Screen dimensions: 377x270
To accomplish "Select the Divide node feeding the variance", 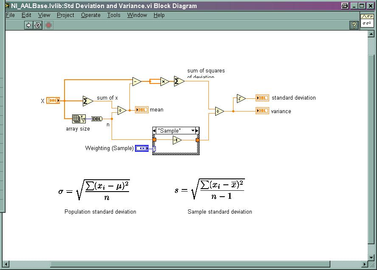I will point(219,111).
